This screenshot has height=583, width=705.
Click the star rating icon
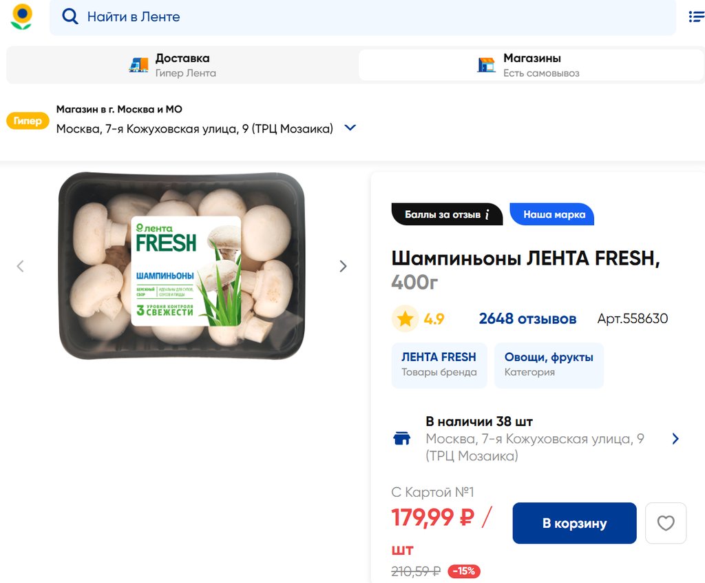coord(405,318)
